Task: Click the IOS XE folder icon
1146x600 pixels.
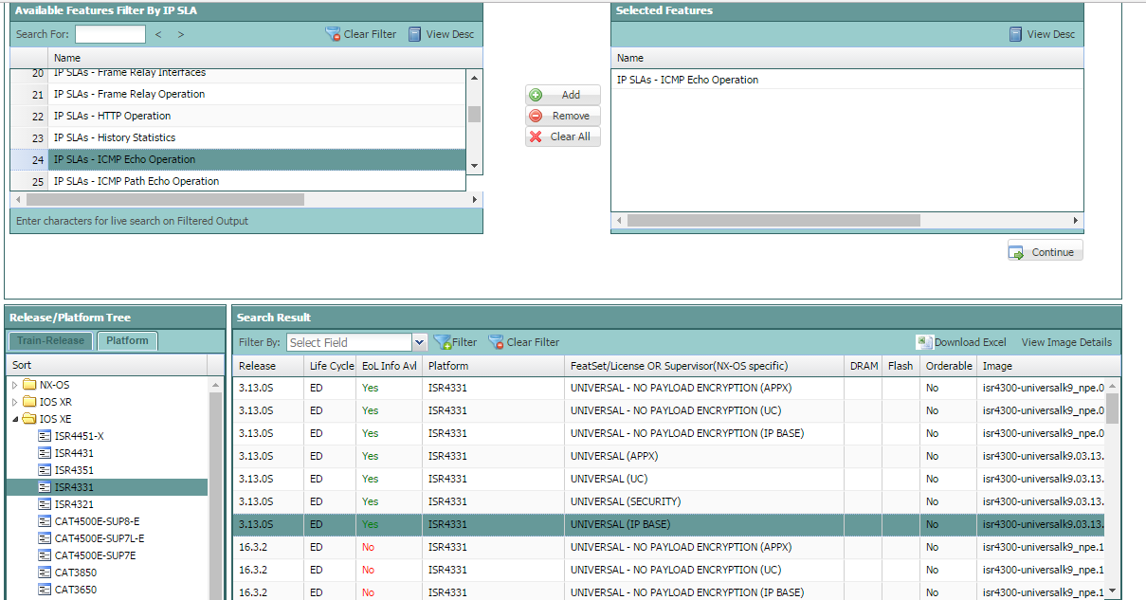Action: tap(29, 419)
